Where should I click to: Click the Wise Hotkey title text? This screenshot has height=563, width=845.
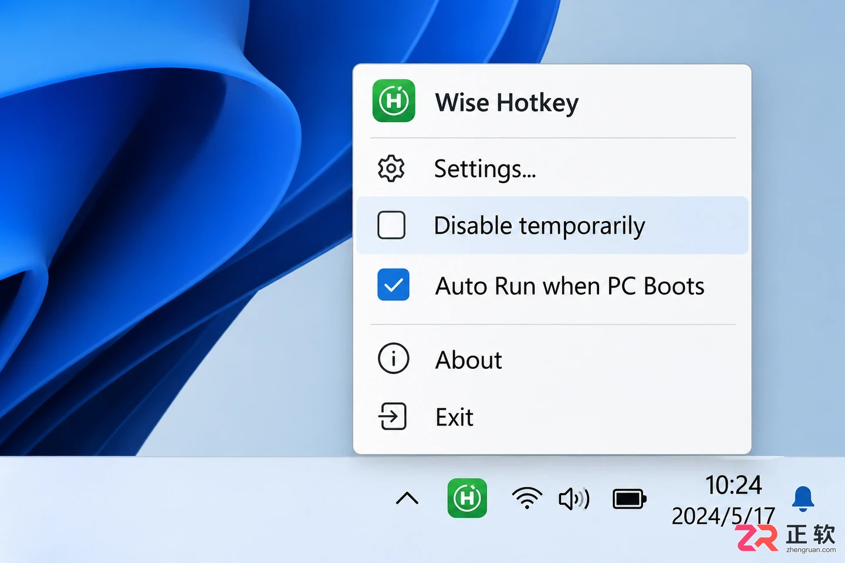point(507,103)
